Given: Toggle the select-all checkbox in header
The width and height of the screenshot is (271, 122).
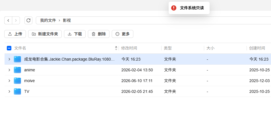Looking at the screenshot, I should coord(9,48).
